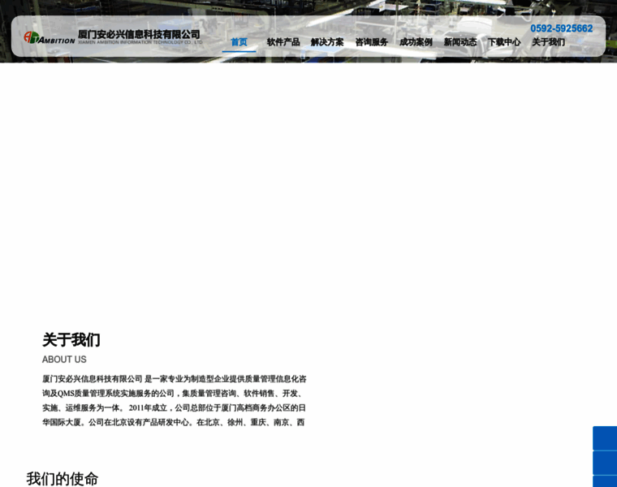Click the ABOUT US subtitle text

point(64,360)
